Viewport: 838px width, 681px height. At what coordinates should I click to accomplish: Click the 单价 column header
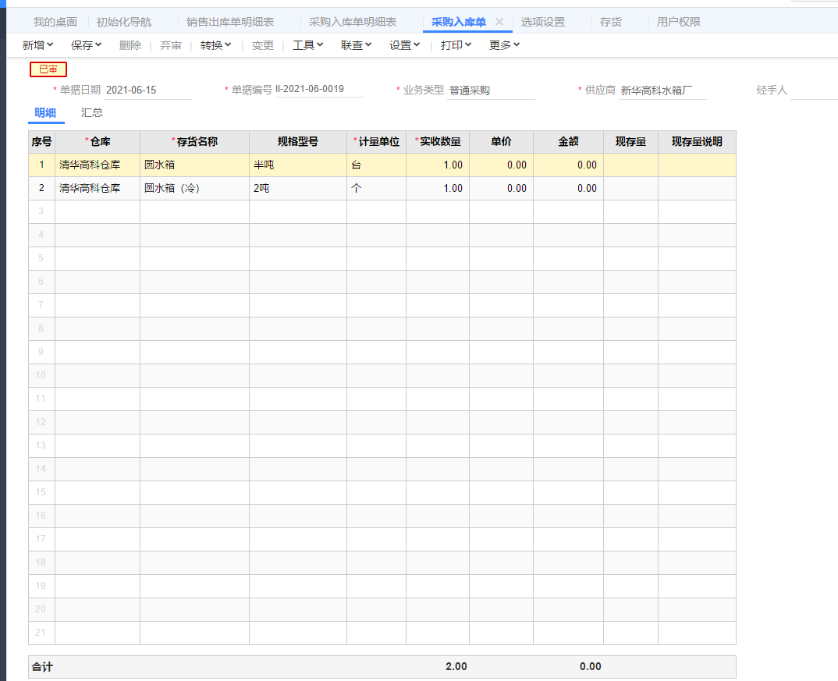[x=501, y=142]
